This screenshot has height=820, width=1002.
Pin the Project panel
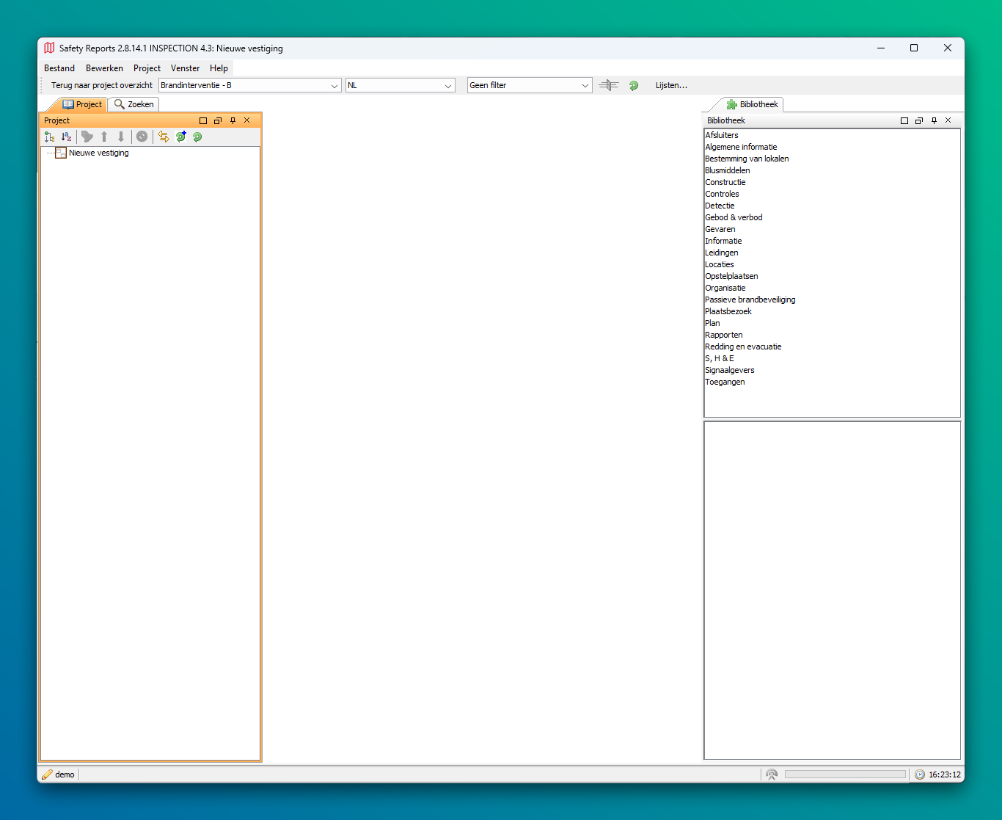pyautogui.click(x=233, y=120)
